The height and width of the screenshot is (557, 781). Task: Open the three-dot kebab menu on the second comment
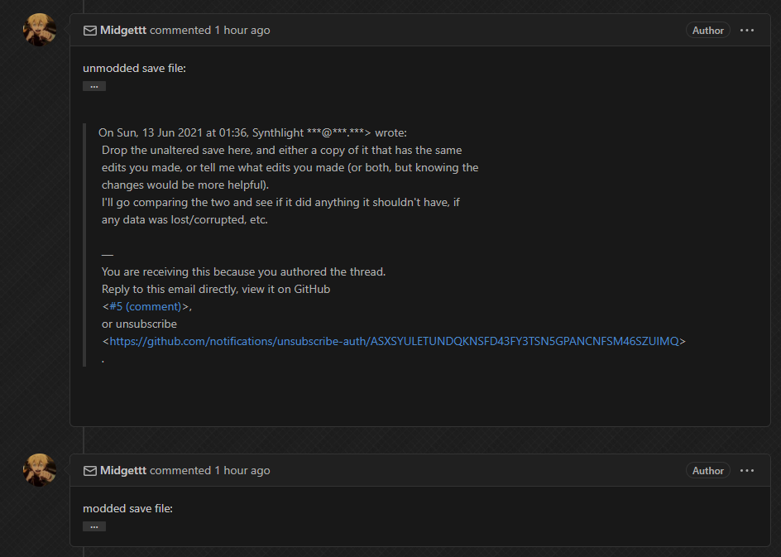747,470
